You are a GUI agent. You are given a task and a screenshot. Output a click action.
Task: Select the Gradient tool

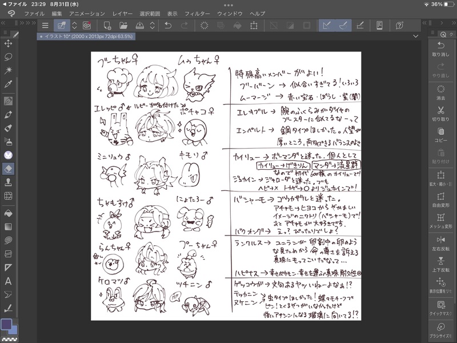8,227
